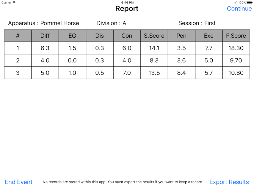254x190 pixels.
Task: Click the Division A label
Action: [x=111, y=23]
